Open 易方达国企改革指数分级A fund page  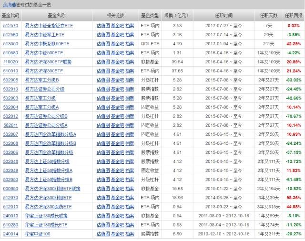[x=51, y=134]
